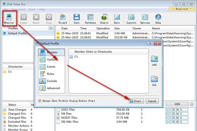Open the Database tool
197x131 pixels.
tap(91, 19)
